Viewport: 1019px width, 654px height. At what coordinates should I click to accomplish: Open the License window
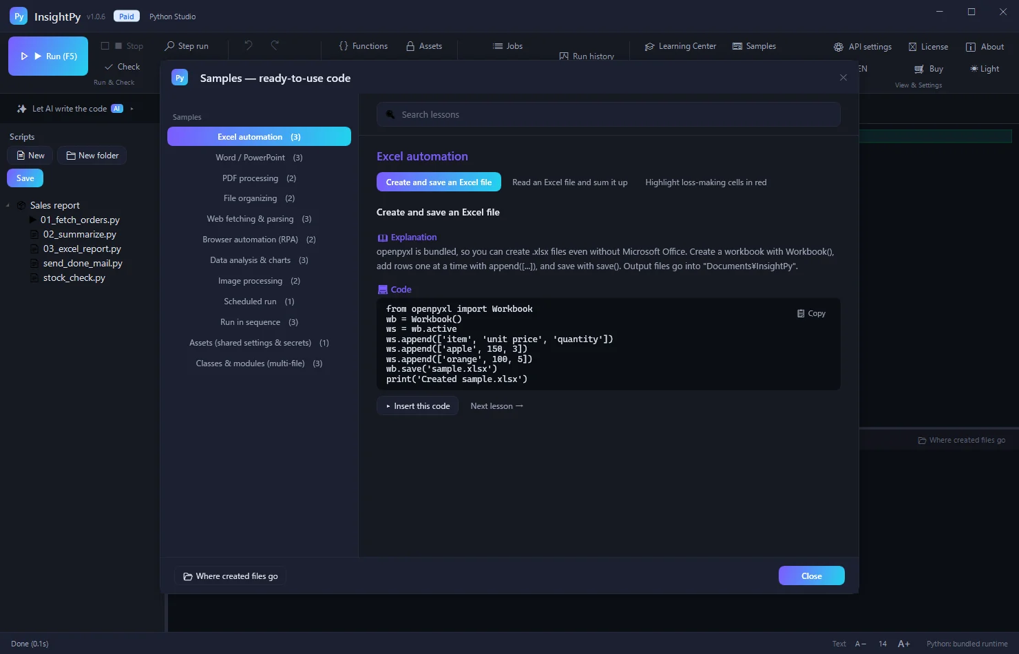pos(928,47)
